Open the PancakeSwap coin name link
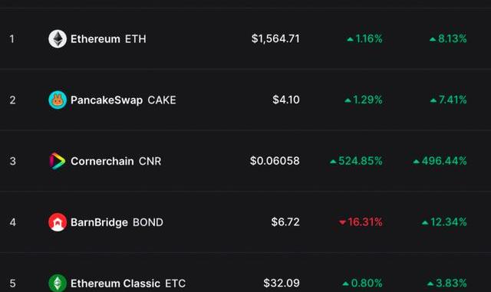 pyautogui.click(x=107, y=100)
